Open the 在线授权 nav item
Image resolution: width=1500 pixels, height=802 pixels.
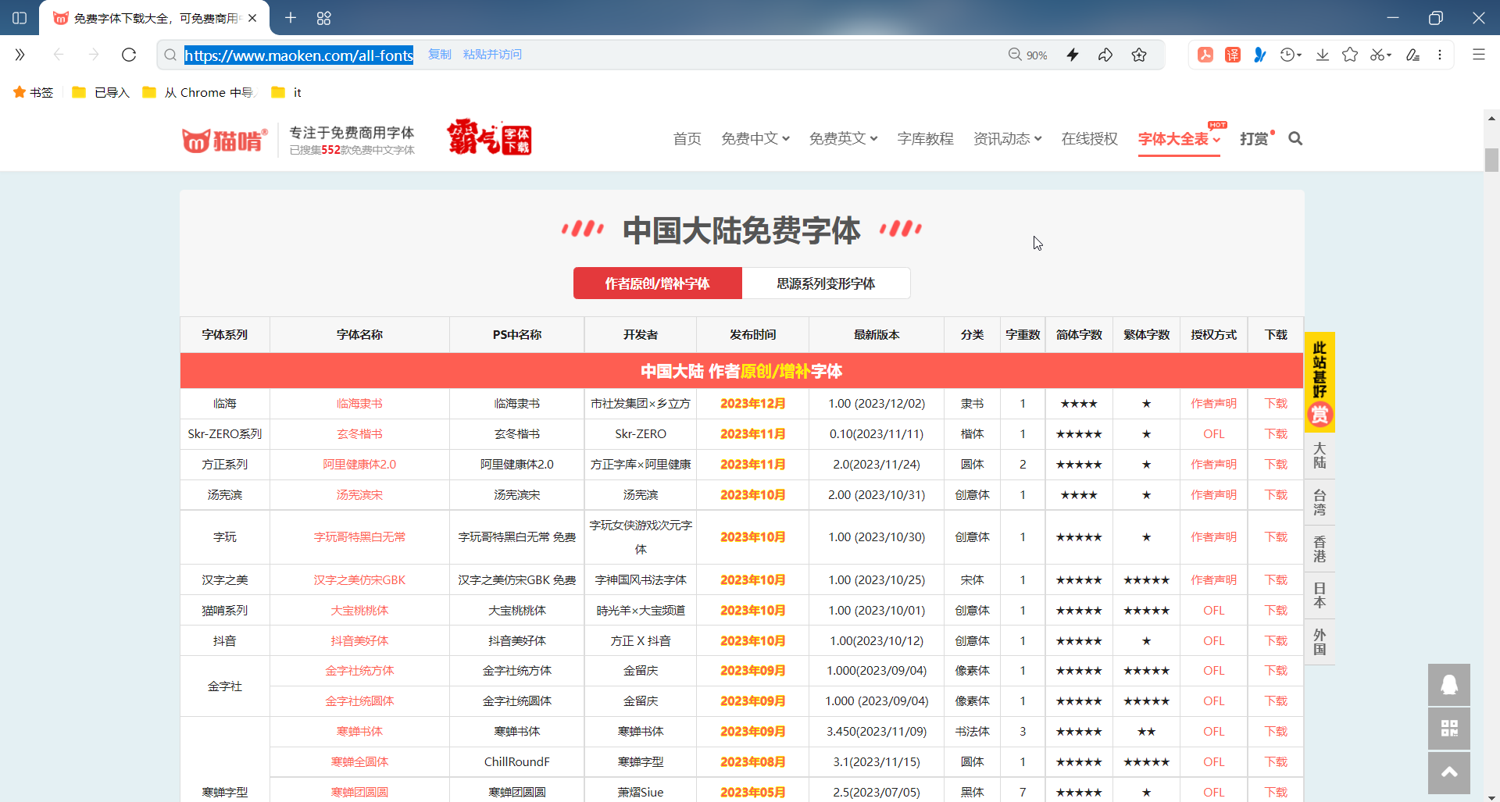(1089, 138)
